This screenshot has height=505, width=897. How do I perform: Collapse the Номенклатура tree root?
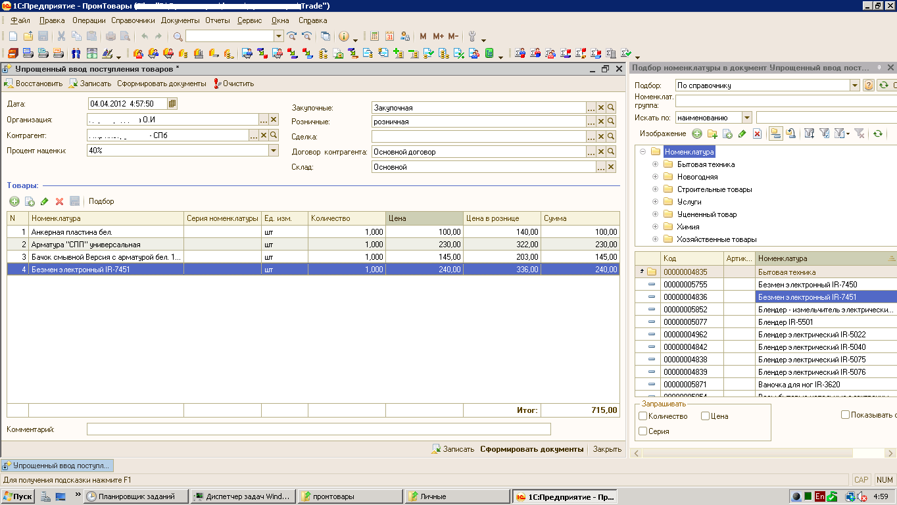[x=642, y=152]
